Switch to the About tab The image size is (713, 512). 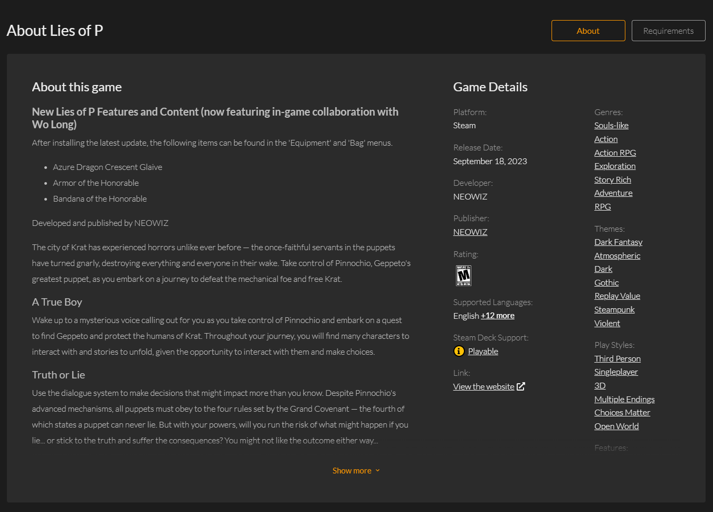tap(588, 31)
